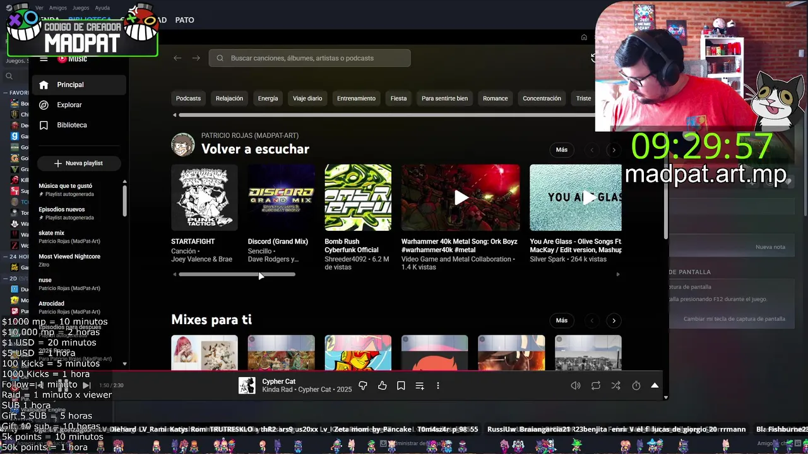This screenshot has width=808, height=454.
Task: Click the search magnifier icon
Action: (220, 58)
